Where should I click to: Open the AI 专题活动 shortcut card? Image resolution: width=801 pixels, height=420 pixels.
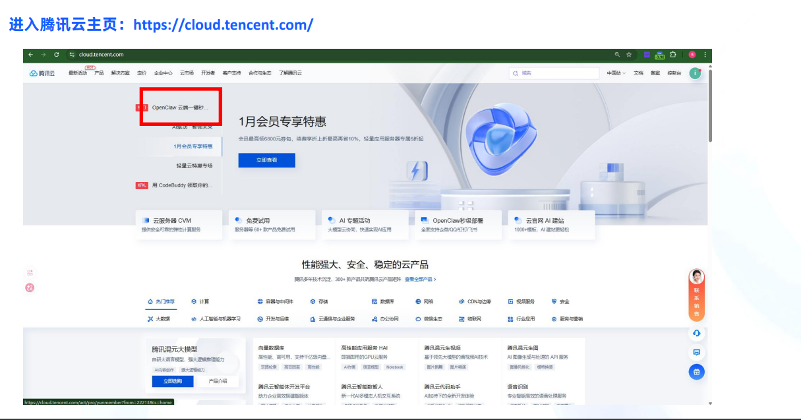pos(365,225)
